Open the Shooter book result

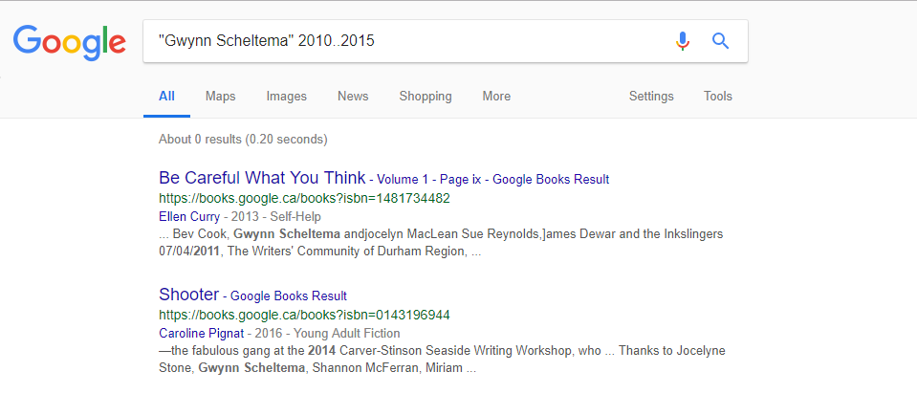coord(189,295)
